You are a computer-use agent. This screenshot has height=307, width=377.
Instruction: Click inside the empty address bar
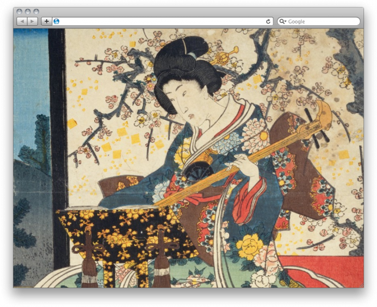(159, 21)
